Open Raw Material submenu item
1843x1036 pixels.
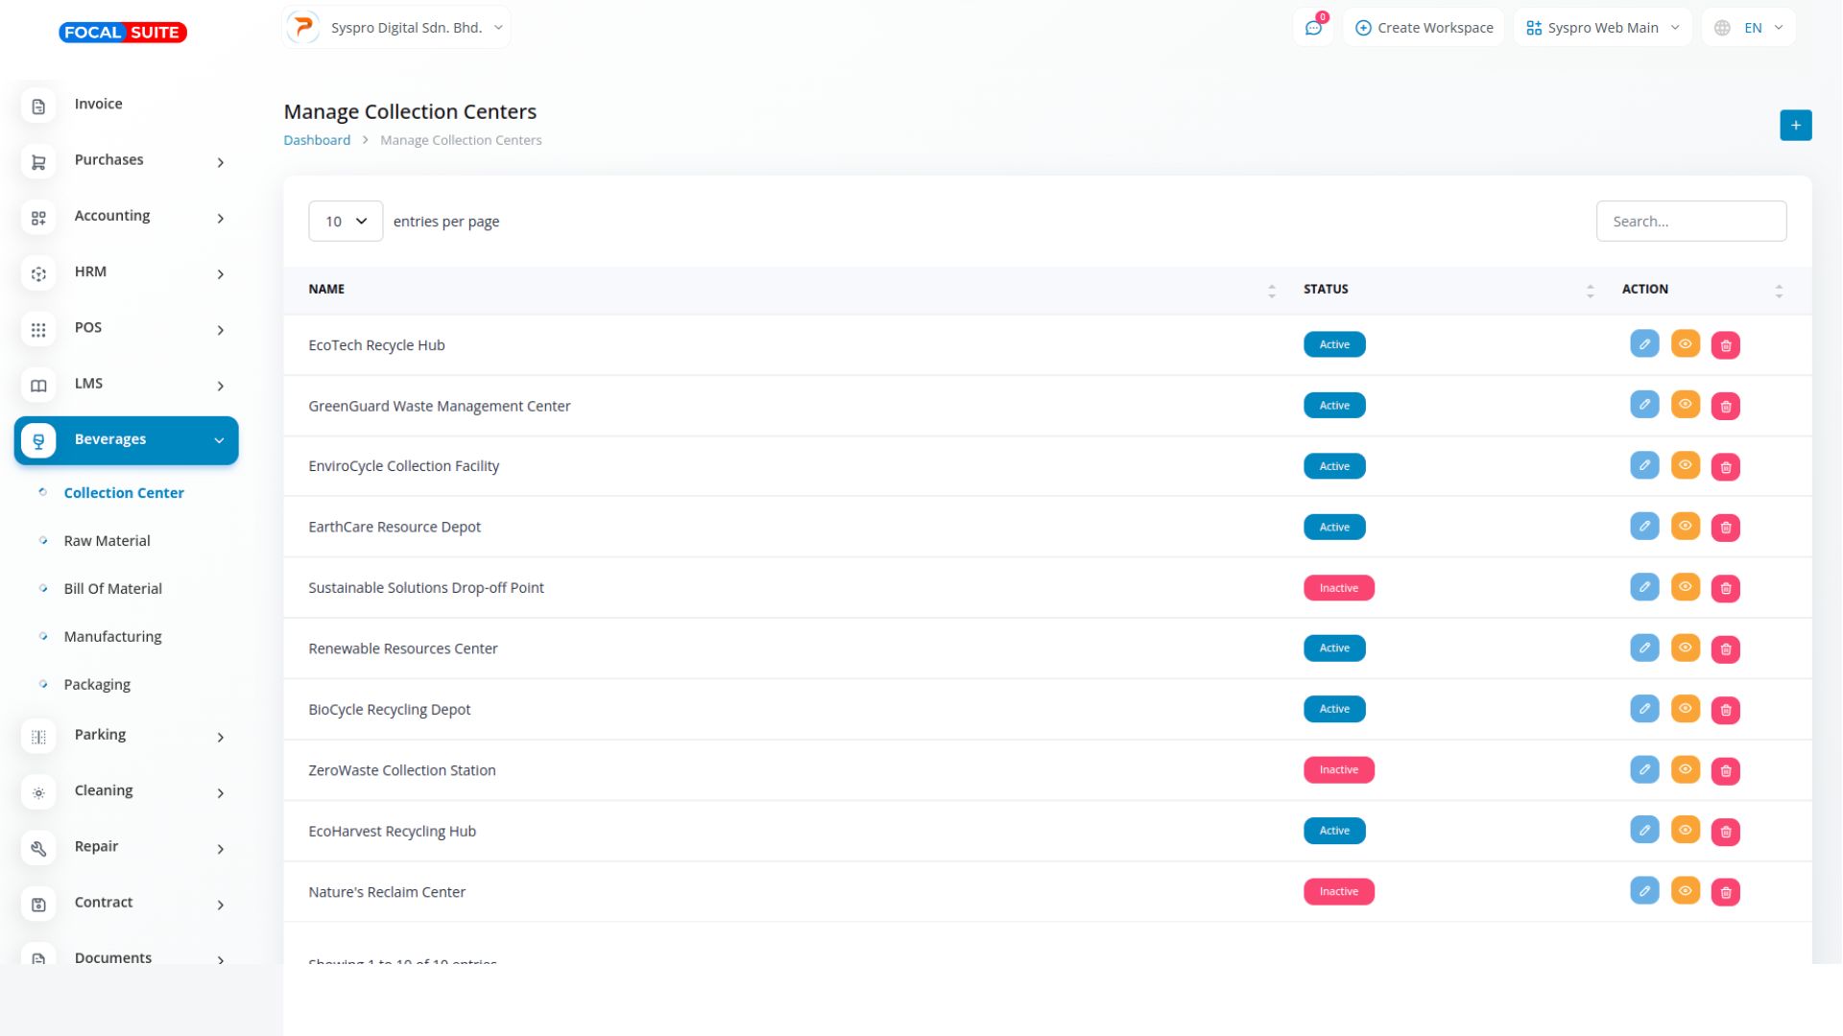(107, 541)
